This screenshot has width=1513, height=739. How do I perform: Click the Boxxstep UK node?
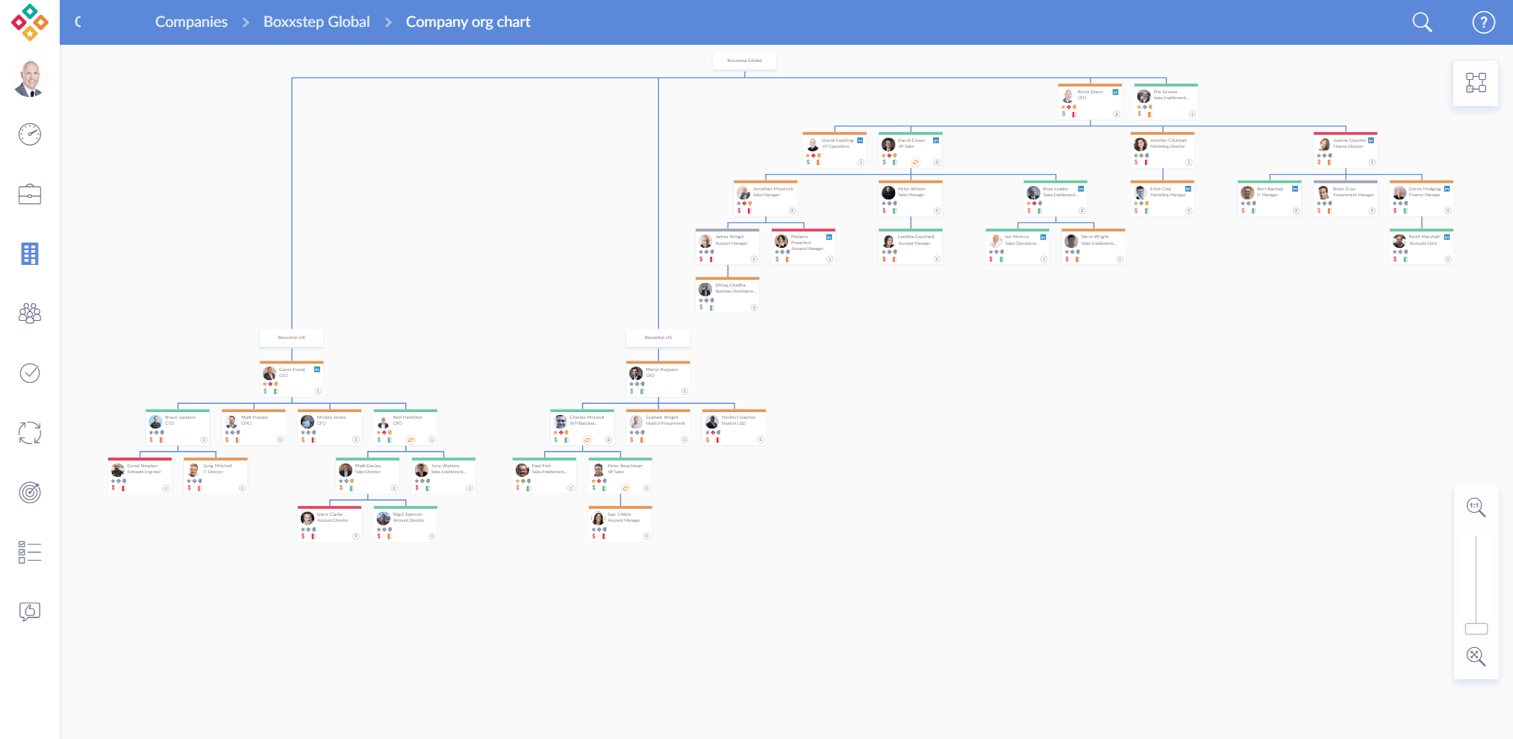[292, 337]
